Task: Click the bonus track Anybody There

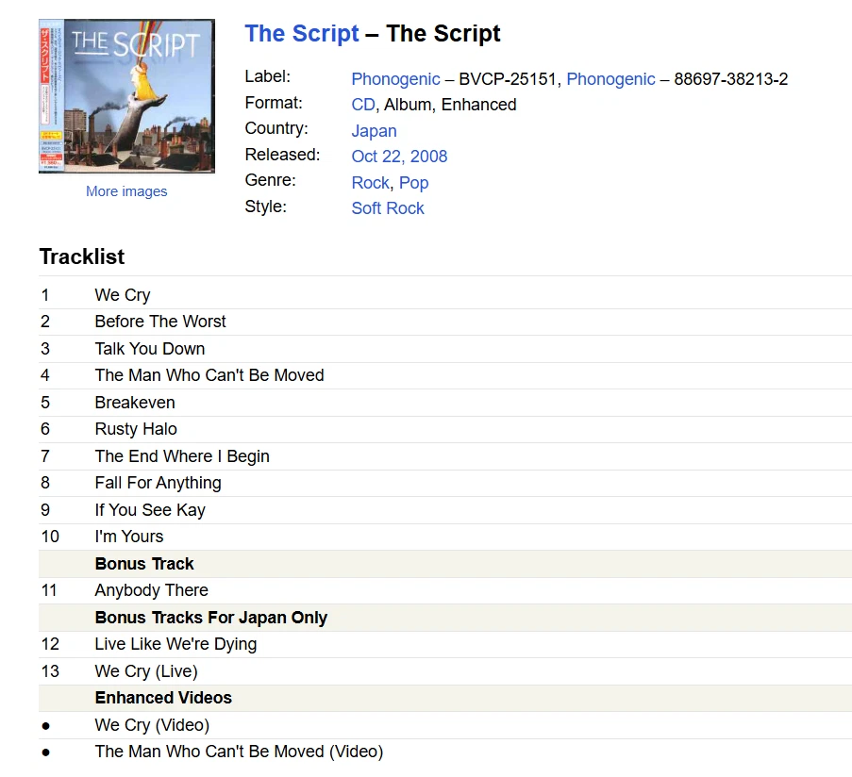Action: coord(151,590)
